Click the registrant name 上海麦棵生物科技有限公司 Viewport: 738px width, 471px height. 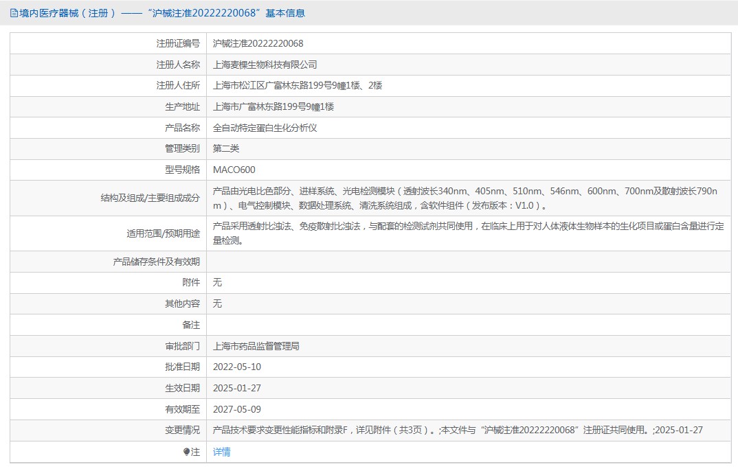[x=265, y=65]
